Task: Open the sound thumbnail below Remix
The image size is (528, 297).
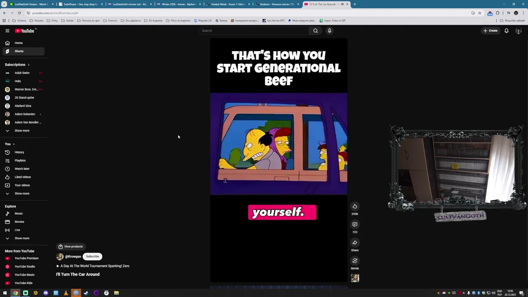Action: (355, 278)
